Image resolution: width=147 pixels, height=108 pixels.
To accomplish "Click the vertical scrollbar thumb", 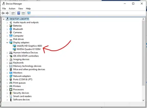I will (143, 53).
